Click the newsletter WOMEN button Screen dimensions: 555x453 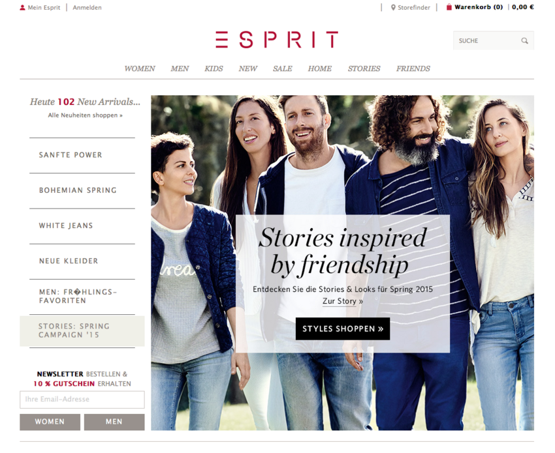coord(50,422)
